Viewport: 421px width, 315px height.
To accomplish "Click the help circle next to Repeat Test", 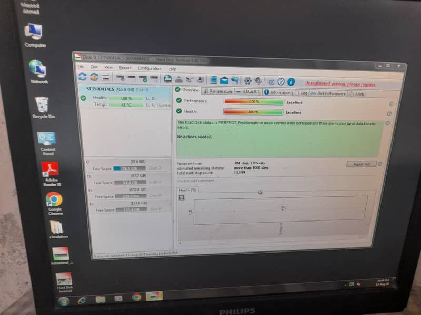I will pyautogui.click(x=379, y=164).
